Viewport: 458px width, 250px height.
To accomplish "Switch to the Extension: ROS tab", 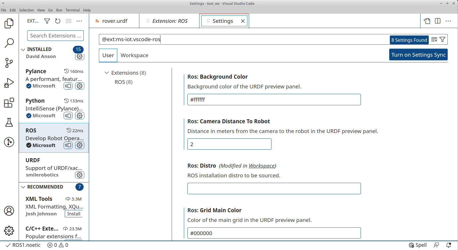I will click(169, 21).
